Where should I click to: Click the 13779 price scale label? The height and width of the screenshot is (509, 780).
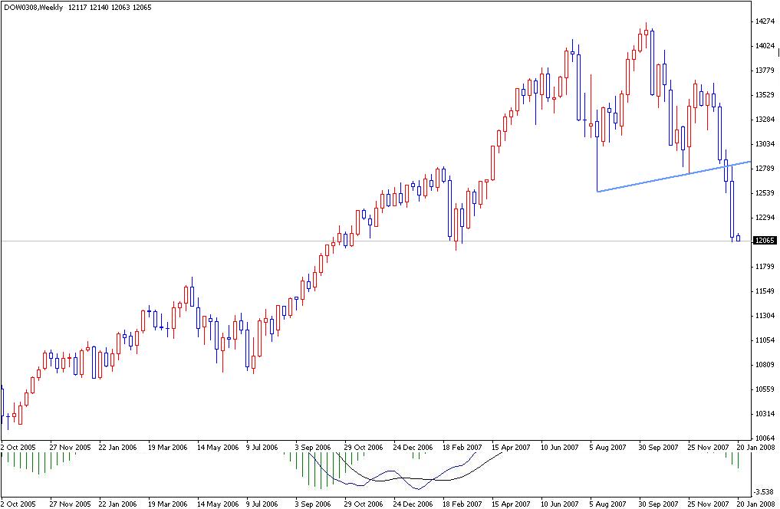click(x=765, y=70)
